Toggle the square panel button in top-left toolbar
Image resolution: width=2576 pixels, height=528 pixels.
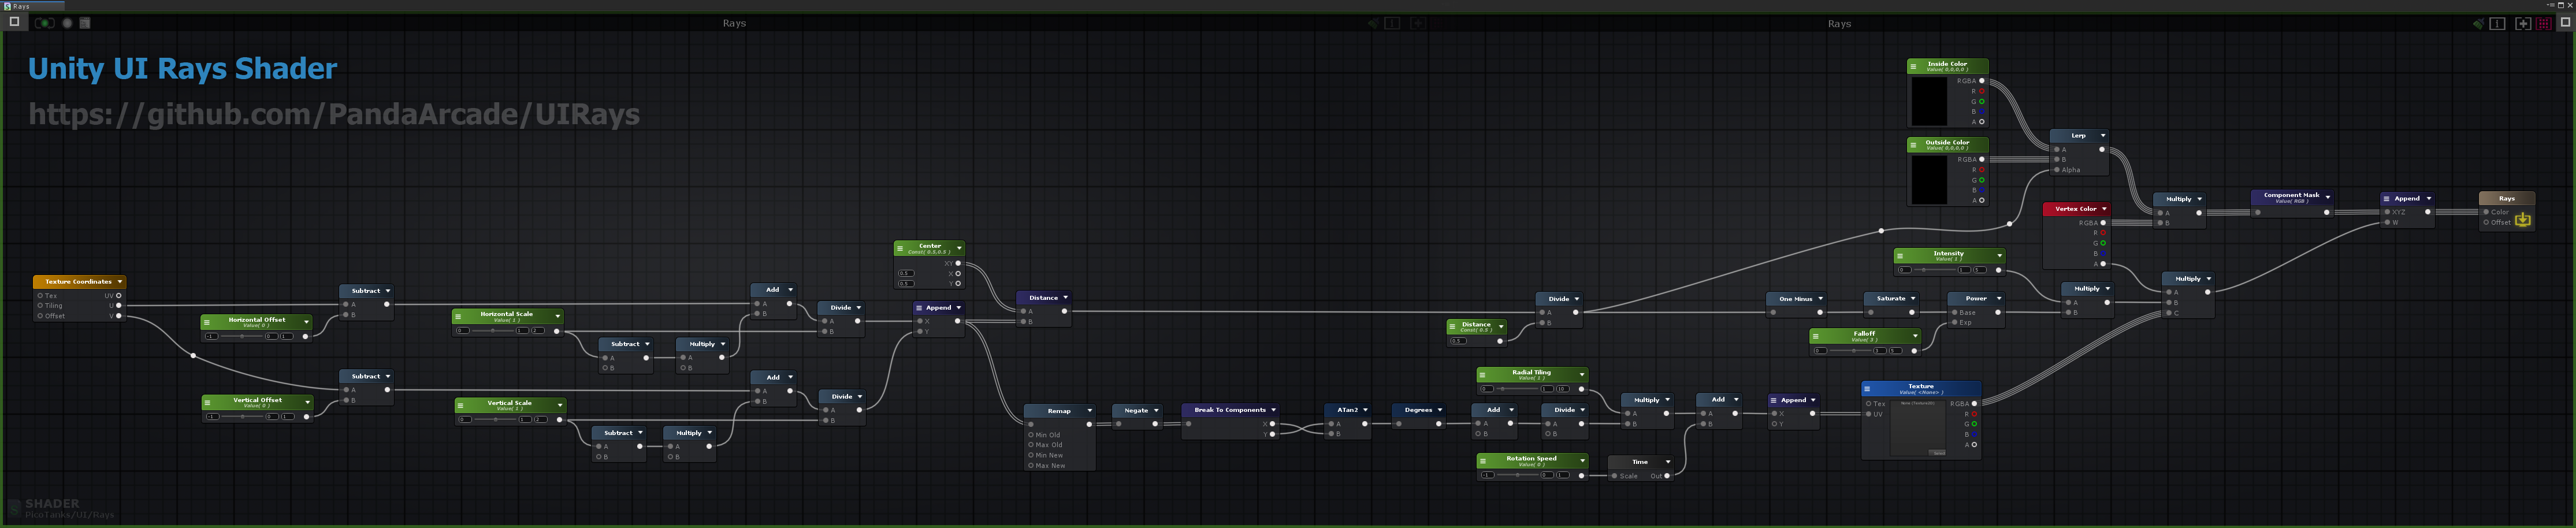click(x=15, y=22)
